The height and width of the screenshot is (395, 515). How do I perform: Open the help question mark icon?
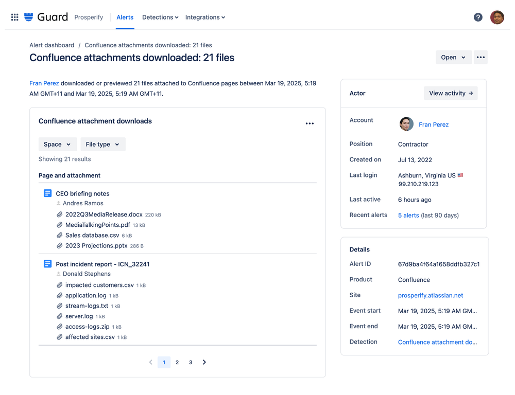478,17
